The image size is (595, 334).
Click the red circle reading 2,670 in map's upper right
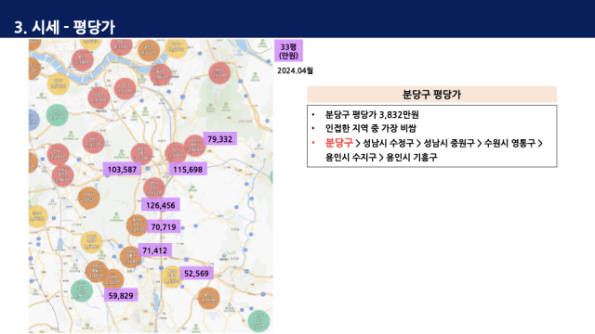click(219, 73)
